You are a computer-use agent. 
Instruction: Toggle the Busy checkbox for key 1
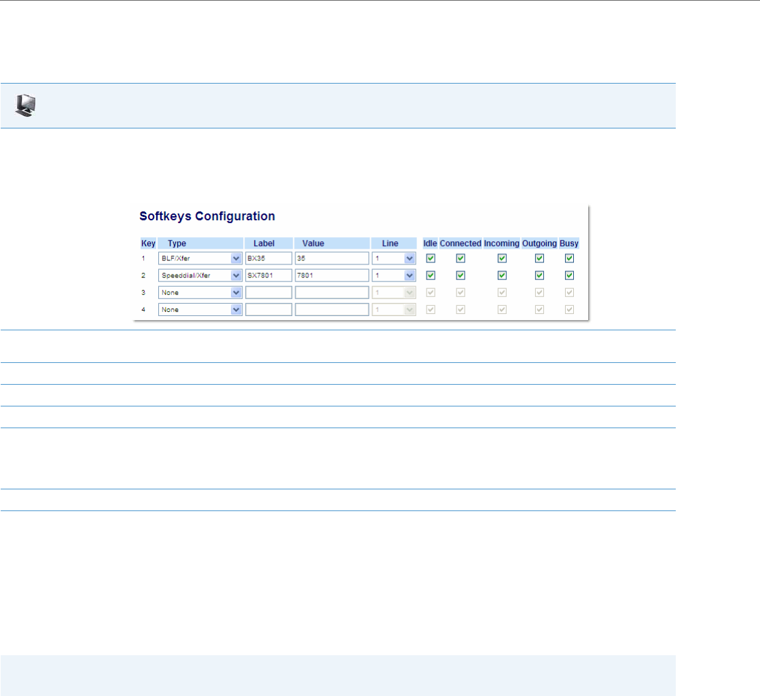pyautogui.click(x=570, y=258)
